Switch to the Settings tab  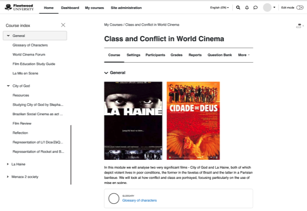click(x=133, y=55)
